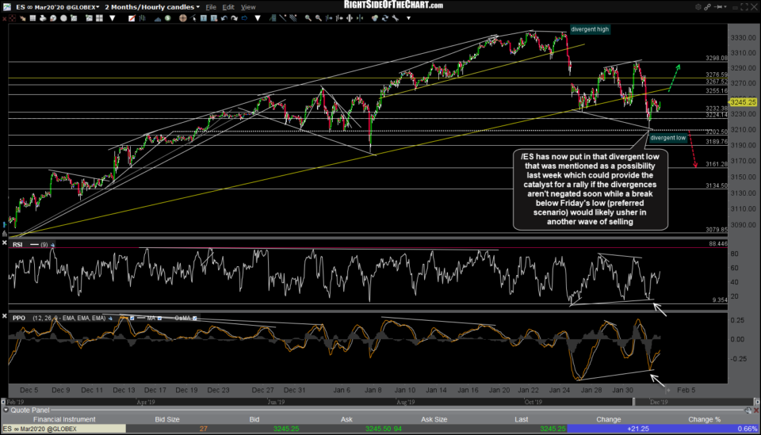Click the Financial Instrument column header
Image resolution: width=761 pixels, height=435 pixels.
(64, 419)
